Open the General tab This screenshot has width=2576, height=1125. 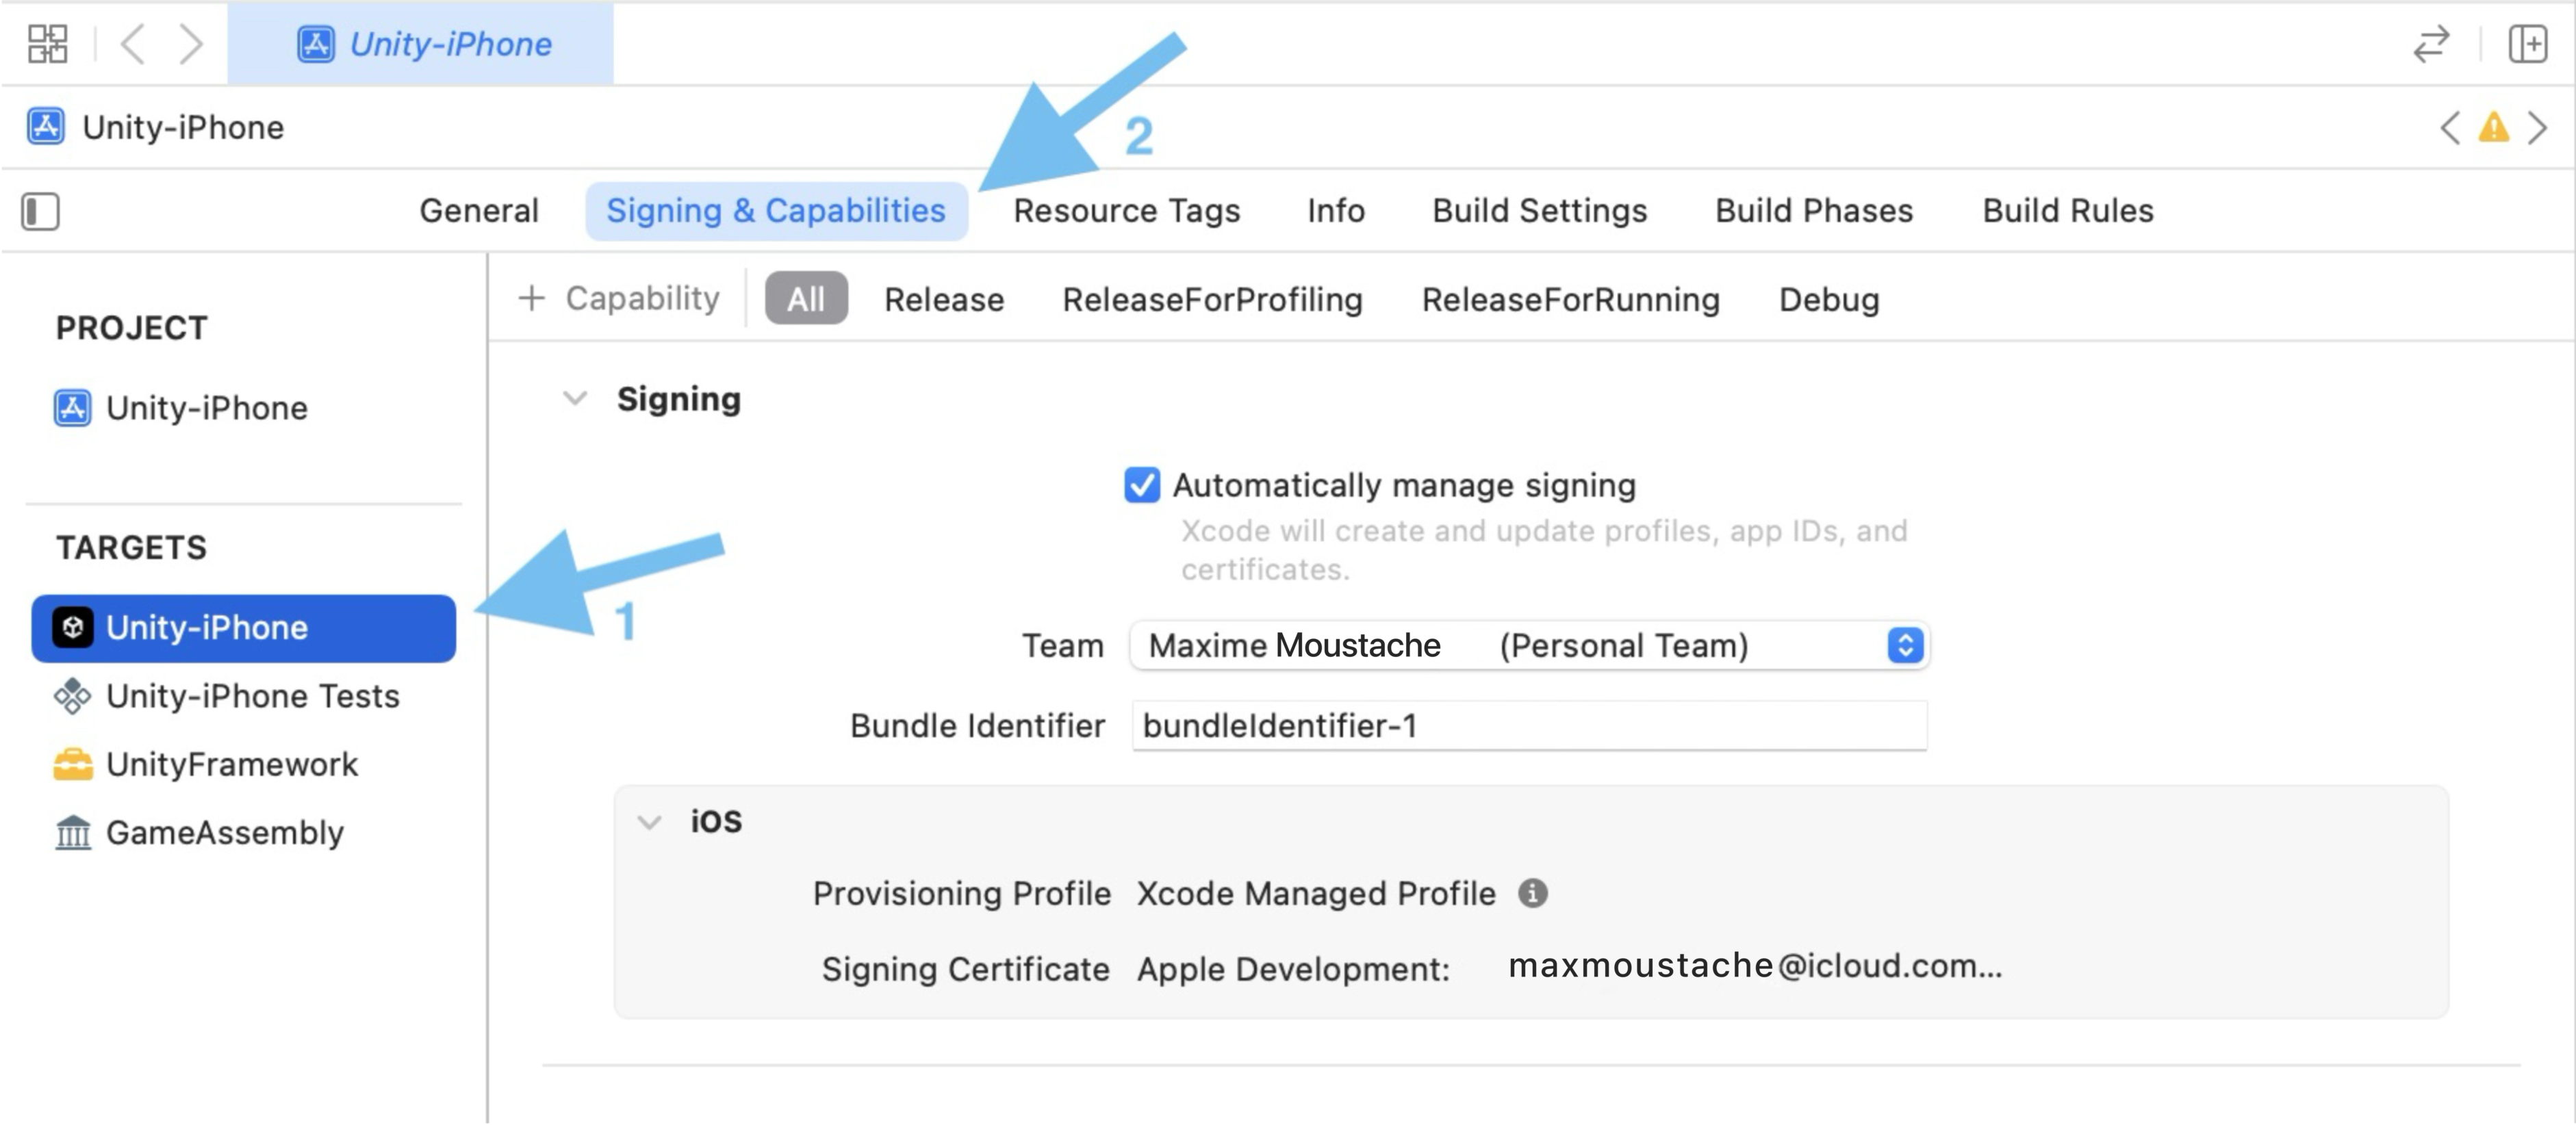click(x=479, y=211)
